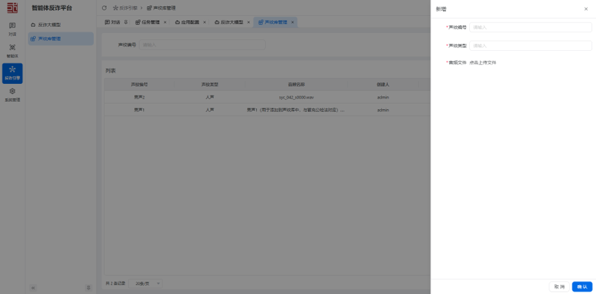Click the 声纹编号 column header
The width and height of the screenshot is (596, 294).
[x=139, y=84]
